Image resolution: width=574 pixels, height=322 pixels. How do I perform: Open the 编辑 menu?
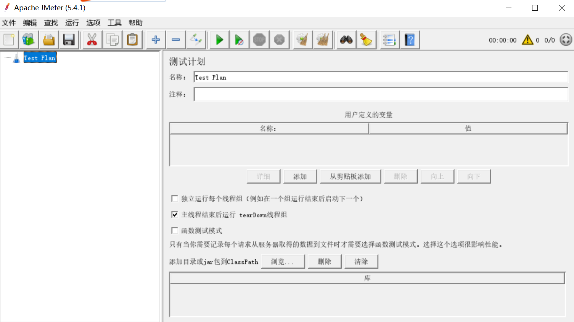tap(30, 23)
